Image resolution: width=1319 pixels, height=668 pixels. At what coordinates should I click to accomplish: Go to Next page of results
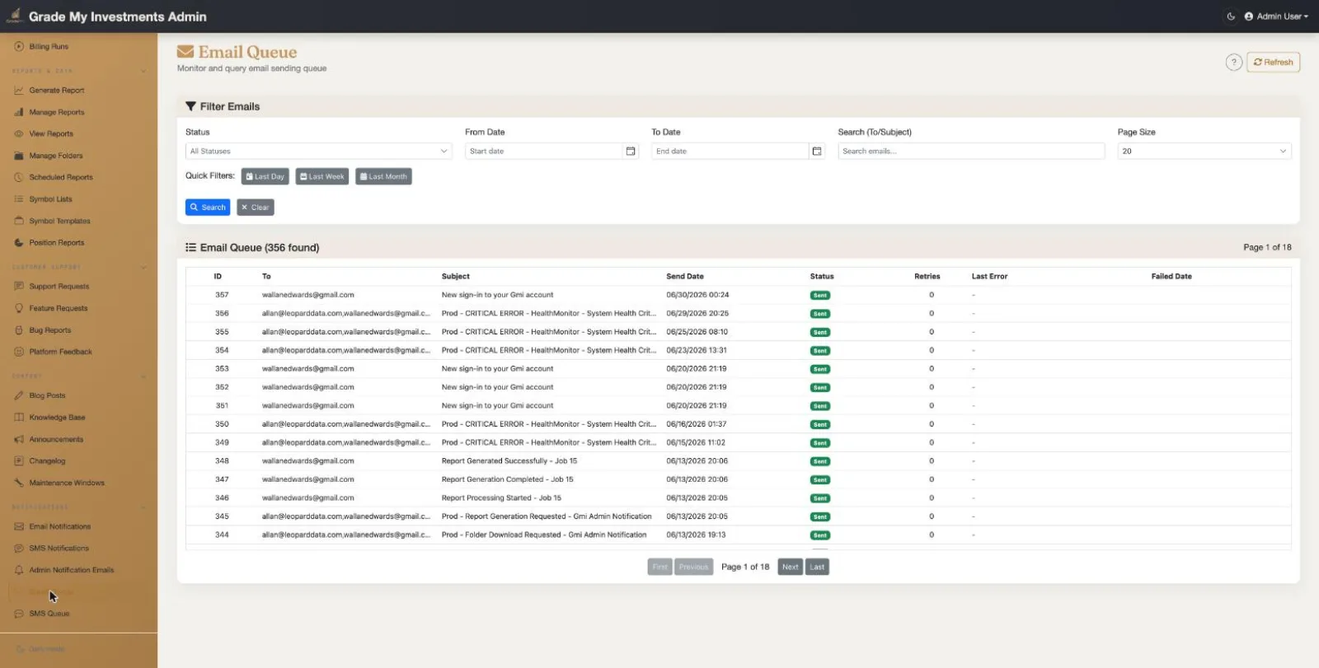(x=790, y=567)
